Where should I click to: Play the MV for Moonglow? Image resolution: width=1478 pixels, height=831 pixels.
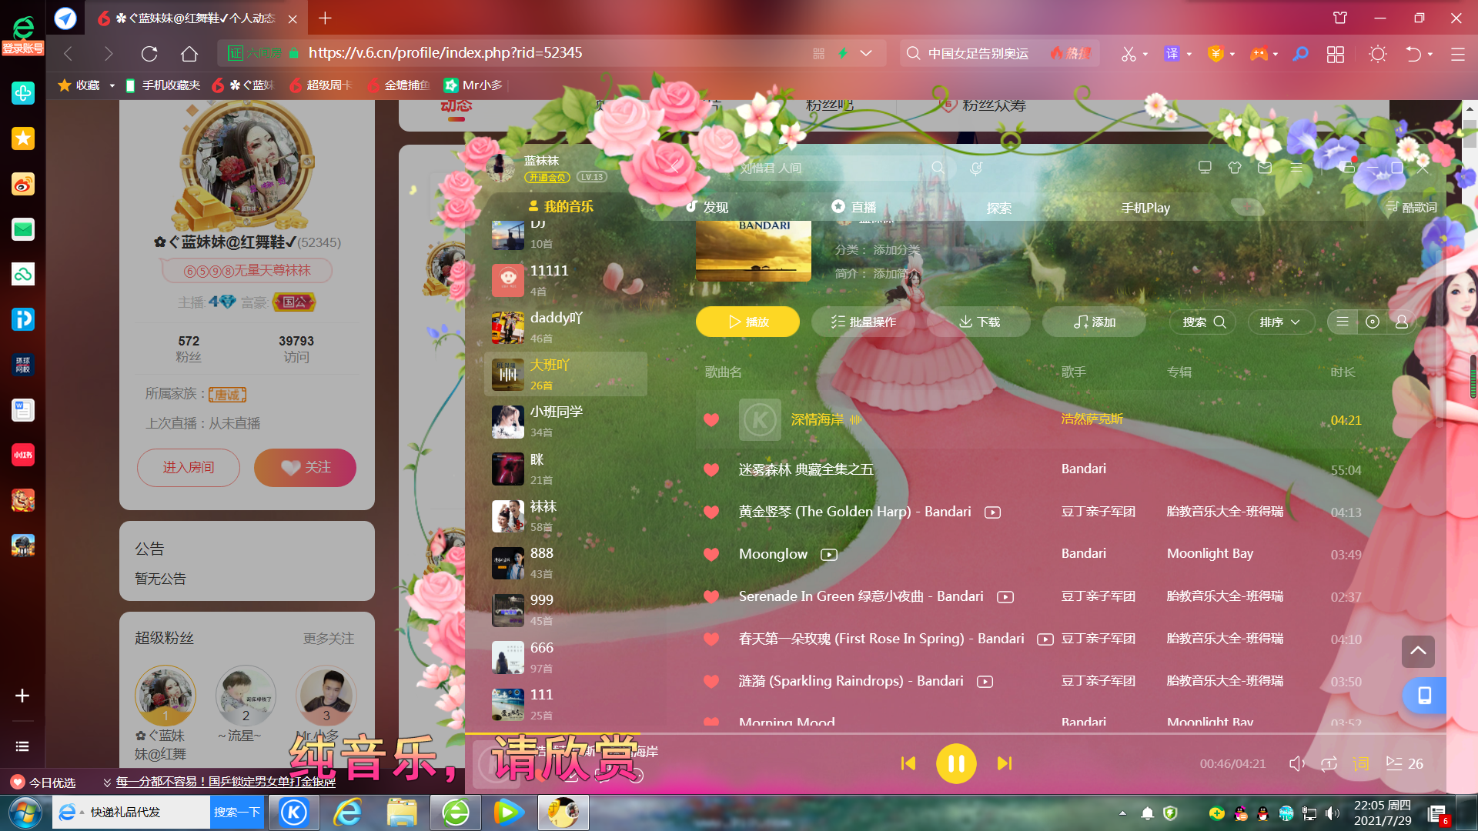(x=828, y=555)
